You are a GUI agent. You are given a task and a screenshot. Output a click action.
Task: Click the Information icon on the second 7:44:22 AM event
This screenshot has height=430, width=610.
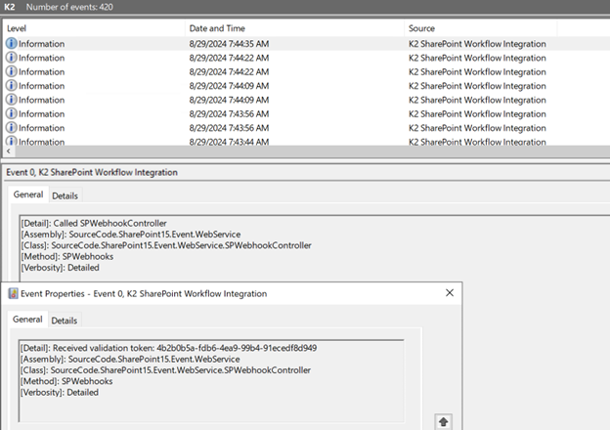[x=12, y=71]
